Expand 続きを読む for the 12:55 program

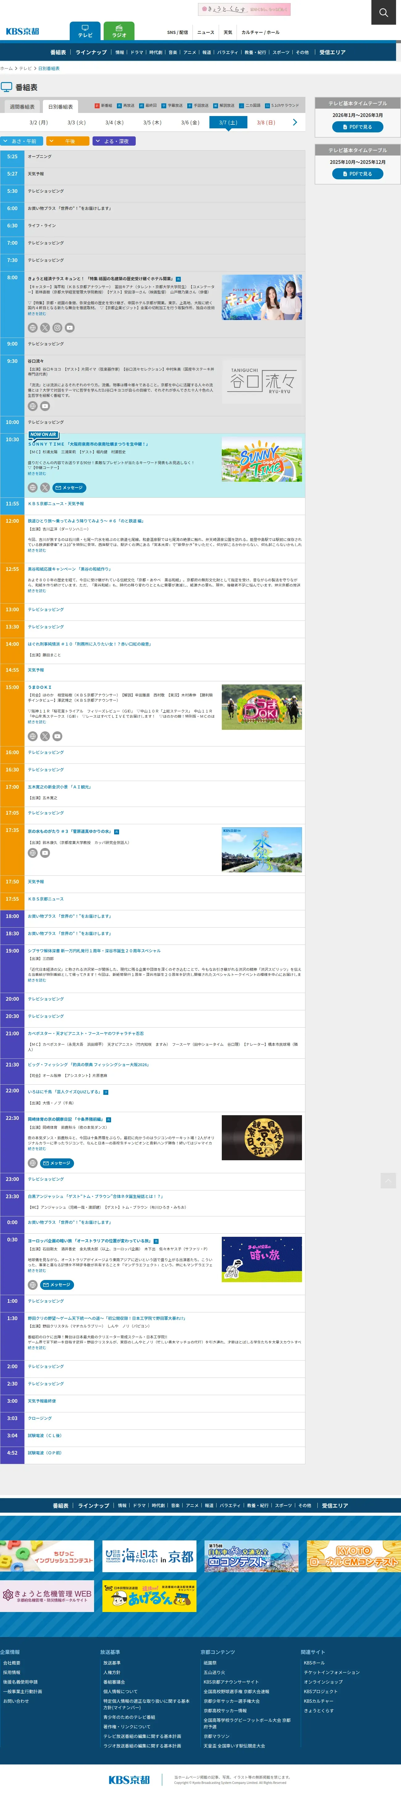coord(37,591)
